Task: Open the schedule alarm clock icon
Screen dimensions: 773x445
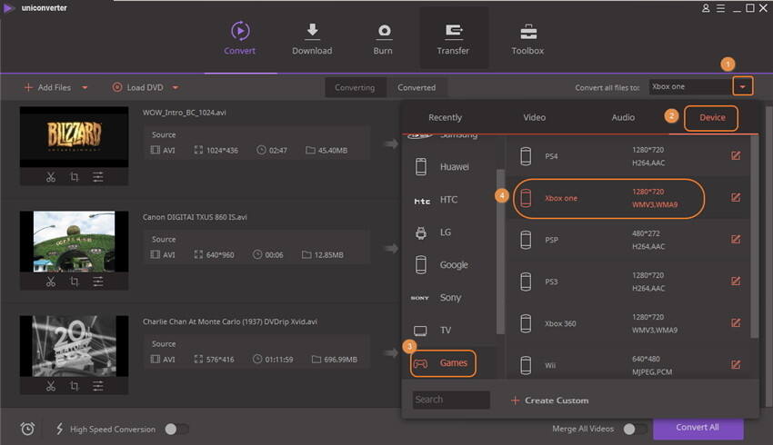Action: pyautogui.click(x=27, y=429)
